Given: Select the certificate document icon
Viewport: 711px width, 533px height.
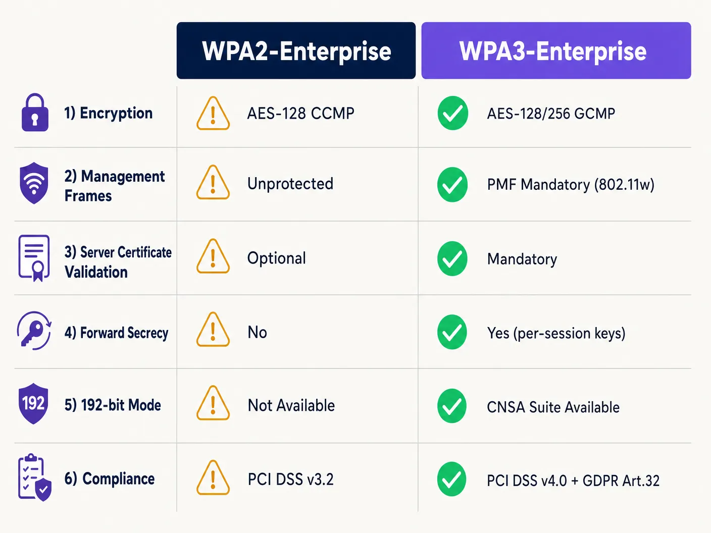Looking at the screenshot, I should coord(34,258).
